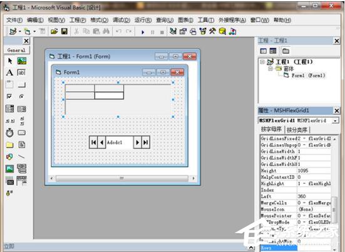The image size is (345, 252).
Task: Open the 文件(F) menu
Action: coord(14,20)
